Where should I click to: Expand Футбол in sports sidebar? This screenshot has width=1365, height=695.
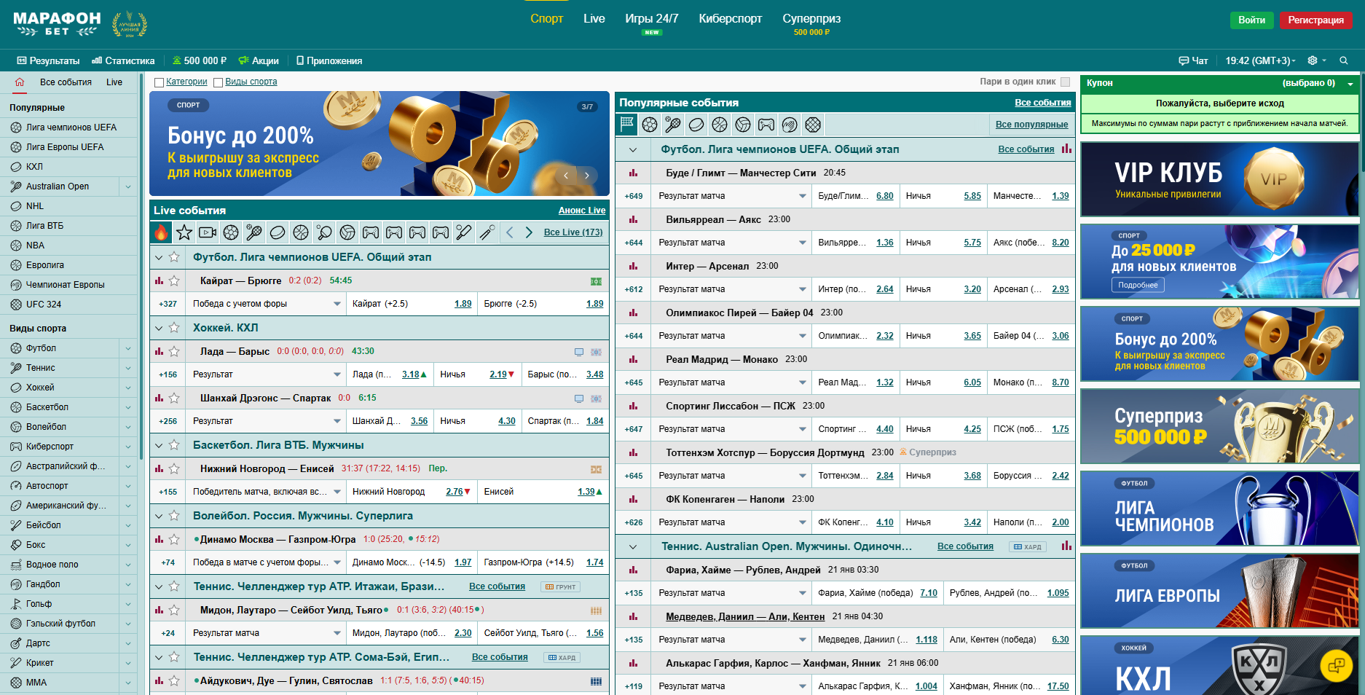click(x=128, y=348)
